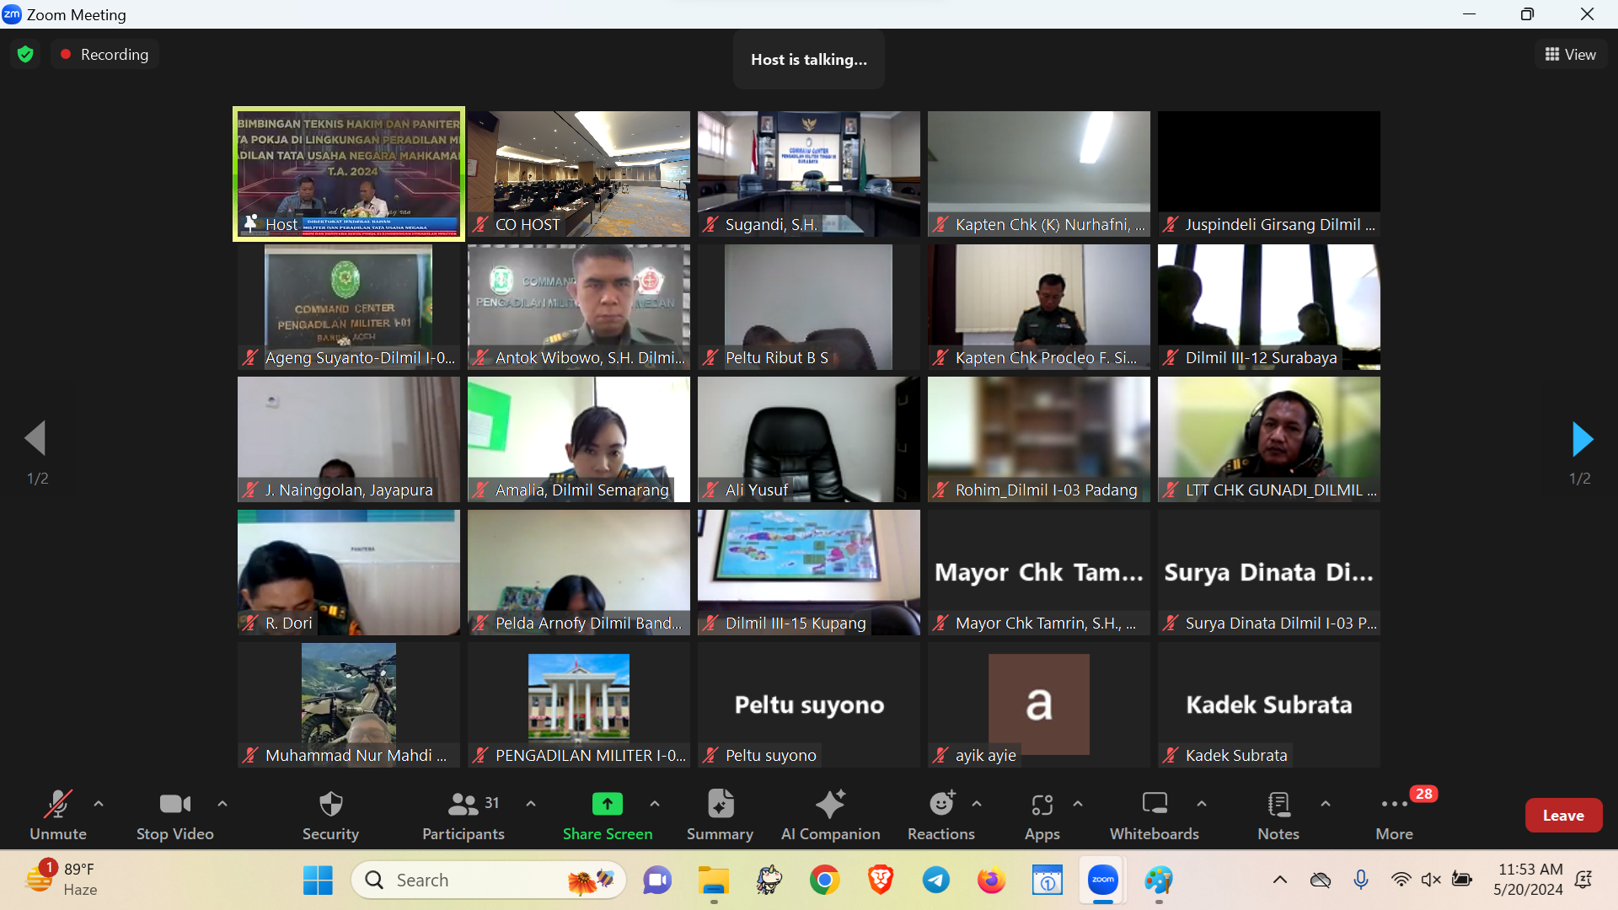
Task: Select the Host video tile
Action: (x=349, y=174)
